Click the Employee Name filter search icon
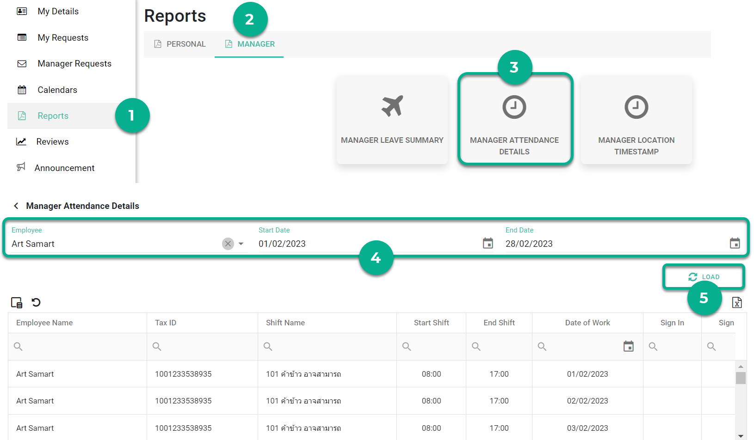The width and height of the screenshot is (754, 440). tap(18, 347)
